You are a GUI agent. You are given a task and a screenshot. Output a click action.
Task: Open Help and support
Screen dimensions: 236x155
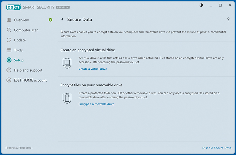(28, 70)
